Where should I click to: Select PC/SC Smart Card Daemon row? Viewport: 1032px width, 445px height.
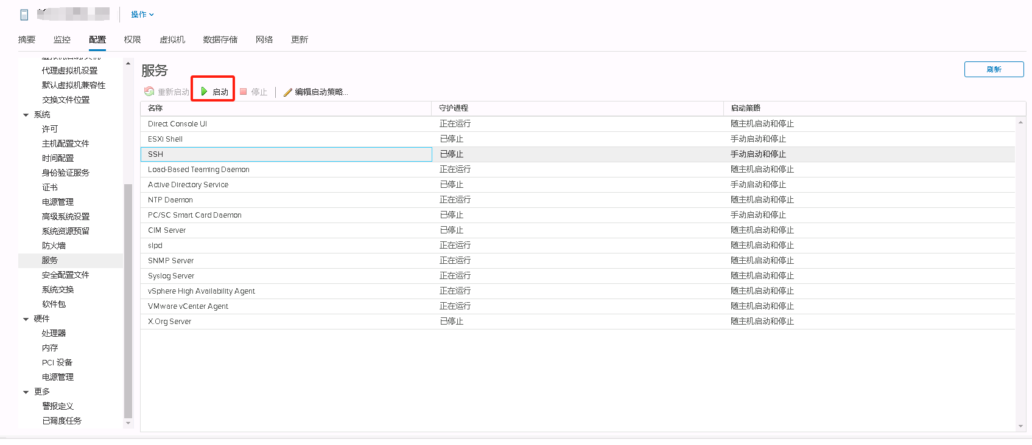coord(578,215)
